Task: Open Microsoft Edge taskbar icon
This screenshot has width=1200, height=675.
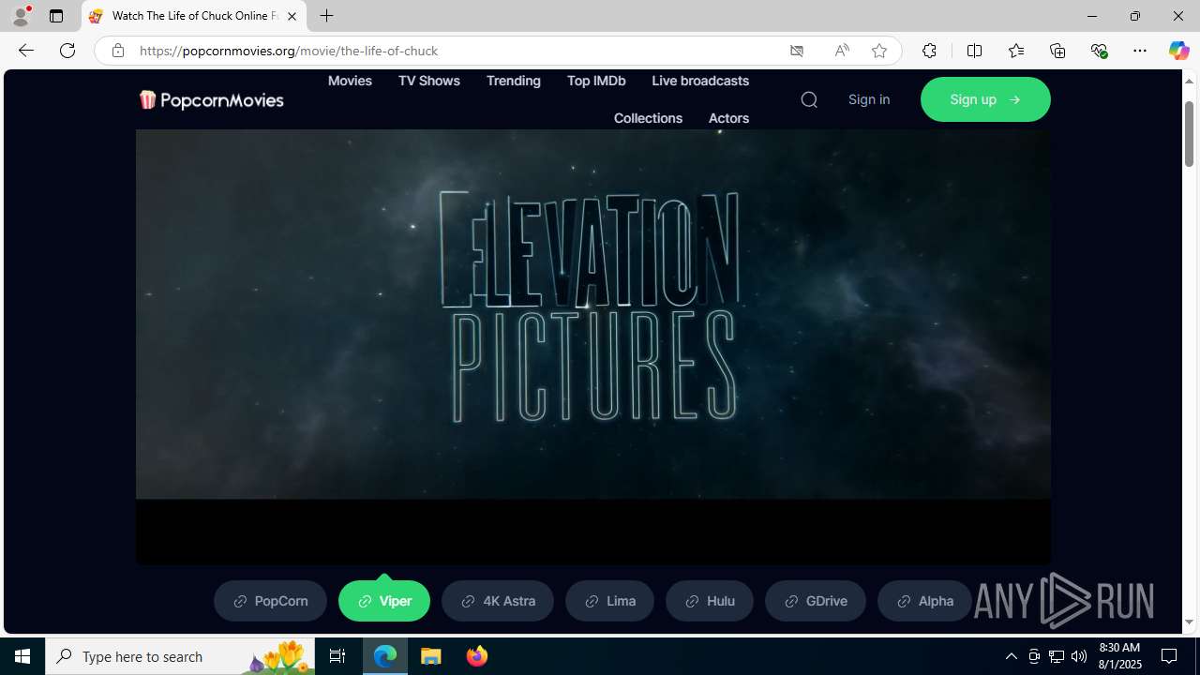Action: coord(385,656)
